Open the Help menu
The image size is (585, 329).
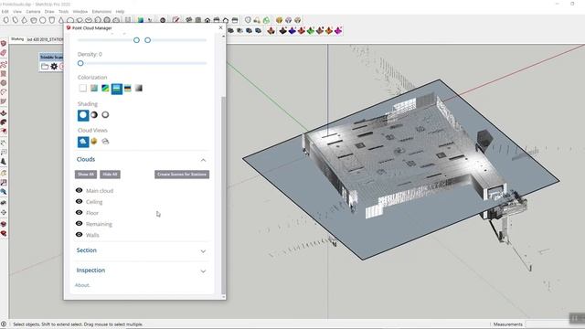pos(120,12)
